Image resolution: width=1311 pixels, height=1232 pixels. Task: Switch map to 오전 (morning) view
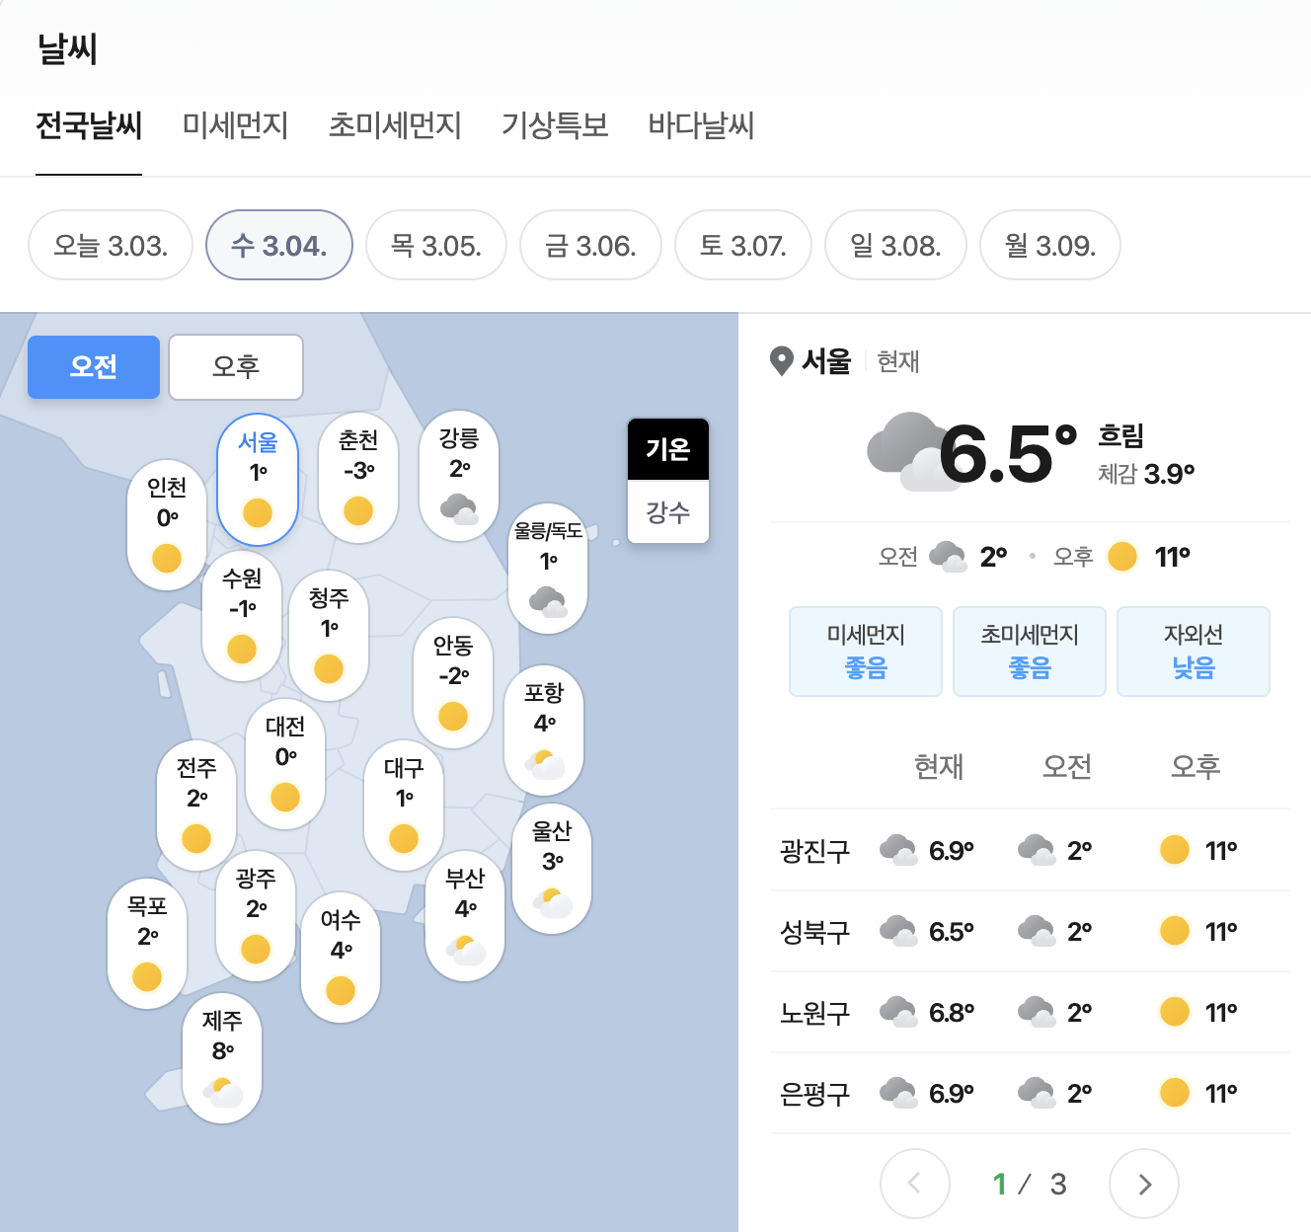click(x=94, y=367)
